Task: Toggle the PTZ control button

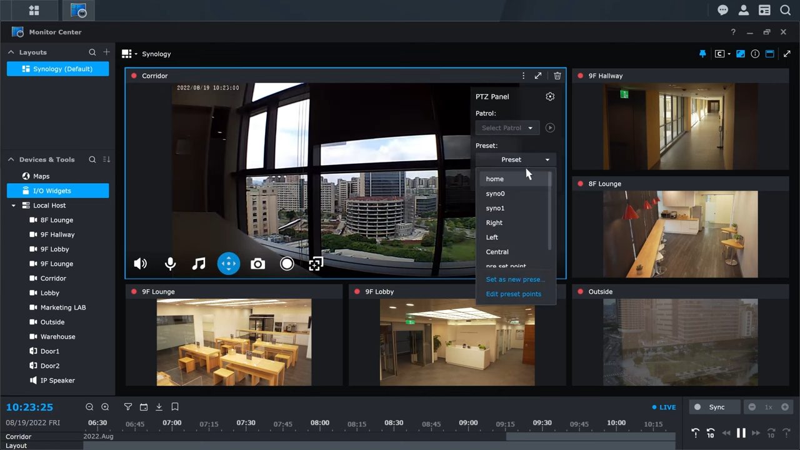Action: (x=229, y=264)
